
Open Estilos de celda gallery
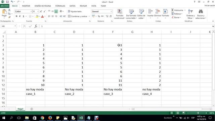[141, 14]
